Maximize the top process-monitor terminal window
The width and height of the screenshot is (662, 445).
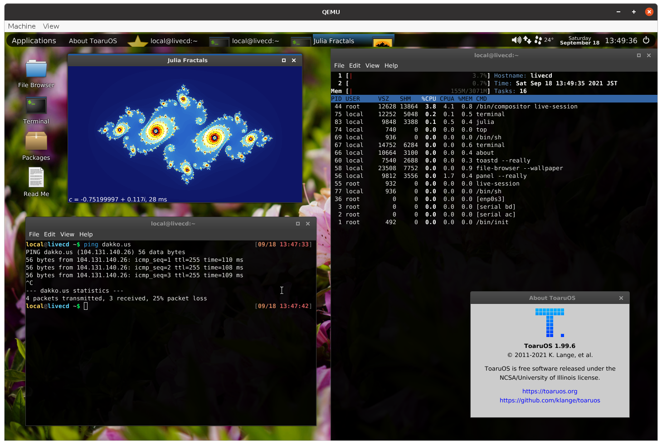click(x=639, y=55)
